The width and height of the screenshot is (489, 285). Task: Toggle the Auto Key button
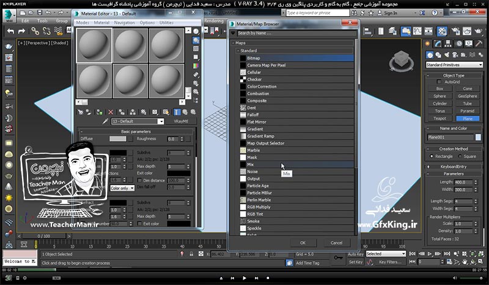click(355, 254)
